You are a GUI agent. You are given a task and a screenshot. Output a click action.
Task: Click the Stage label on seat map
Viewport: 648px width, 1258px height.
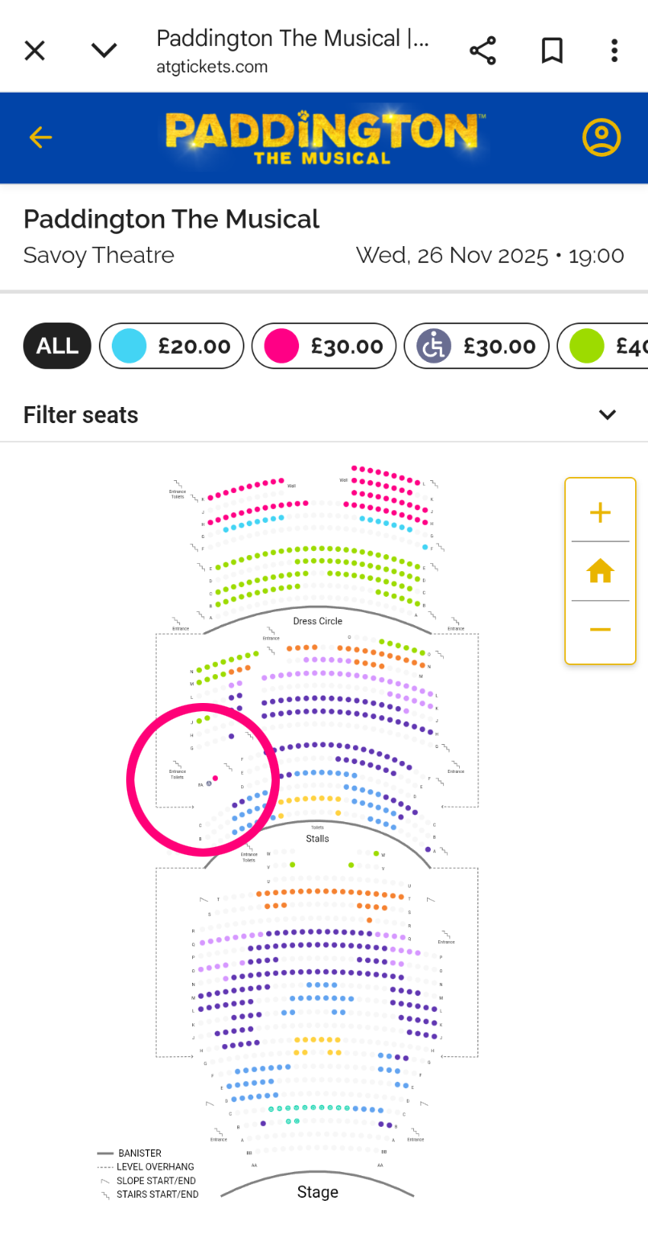pyautogui.click(x=318, y=1192)
